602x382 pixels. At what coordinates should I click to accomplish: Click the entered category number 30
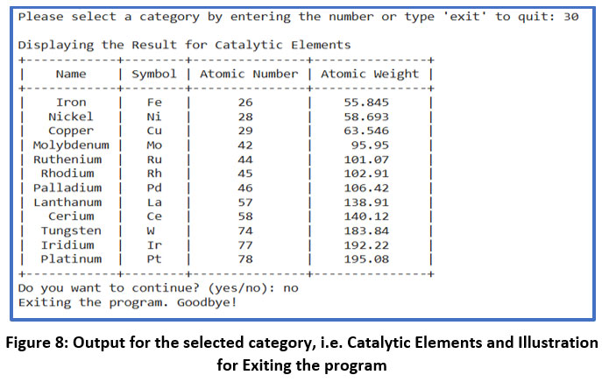pos(570,17)
